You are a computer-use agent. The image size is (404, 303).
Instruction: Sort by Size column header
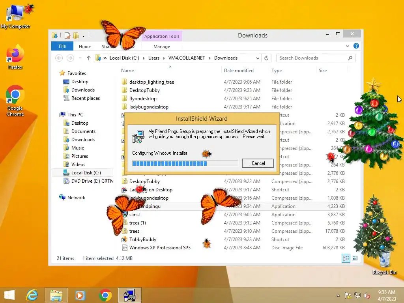click(x=323, y=71)
